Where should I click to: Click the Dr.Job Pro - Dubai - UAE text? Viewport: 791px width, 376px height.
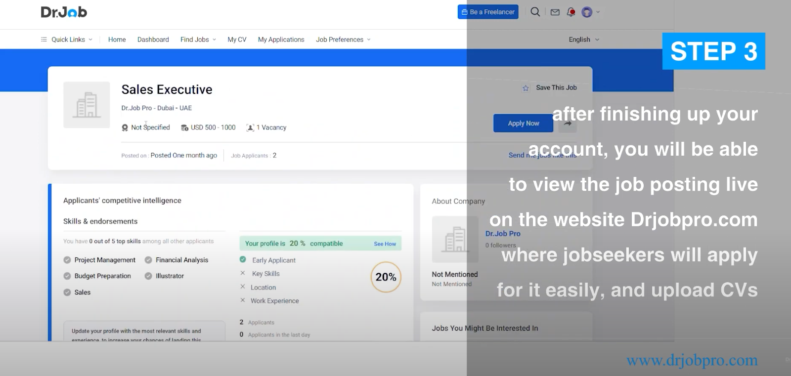coord(157,108)
